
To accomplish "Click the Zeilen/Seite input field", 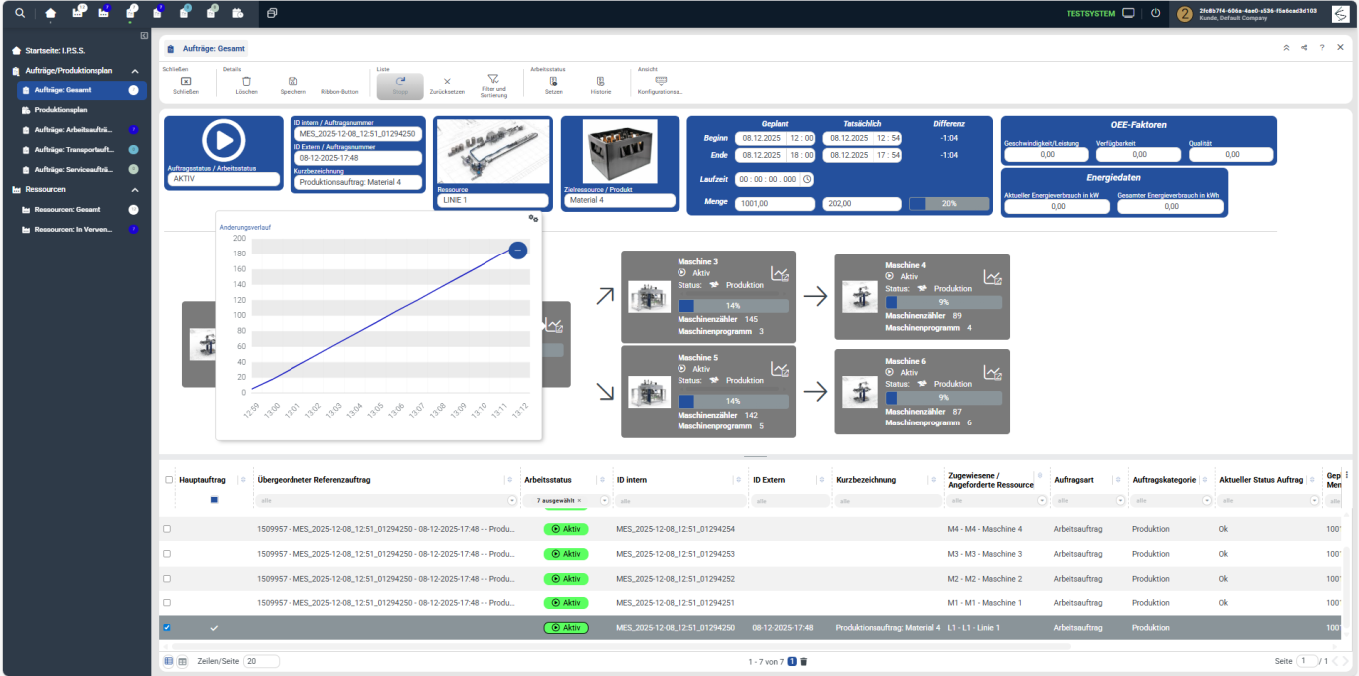I will (x=261, y=661).
